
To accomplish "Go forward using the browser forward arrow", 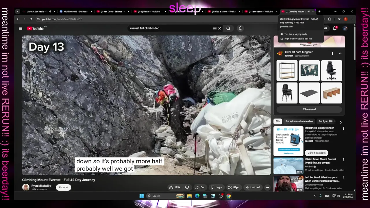I will point(24,19).
